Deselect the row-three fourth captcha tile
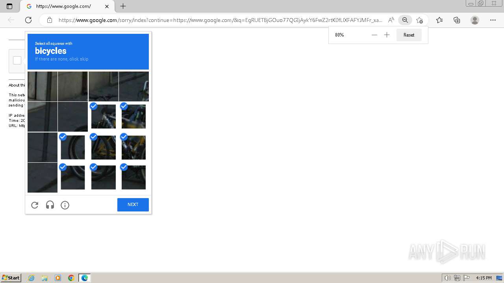Screen dimensions: 504x283 (134, 147)
